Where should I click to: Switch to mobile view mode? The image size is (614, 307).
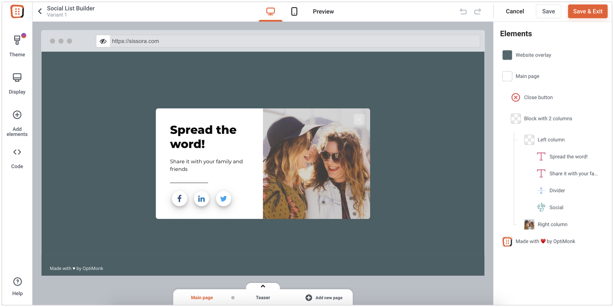pos(294,12)
